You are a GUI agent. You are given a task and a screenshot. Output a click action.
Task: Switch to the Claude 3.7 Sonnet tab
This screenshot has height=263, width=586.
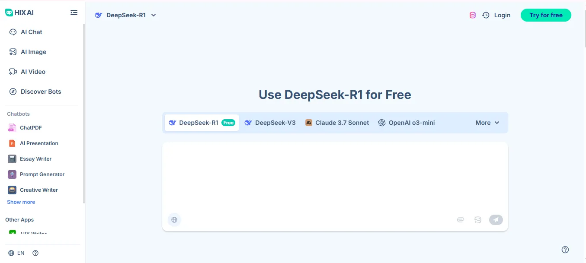click(x=337, y=123)
